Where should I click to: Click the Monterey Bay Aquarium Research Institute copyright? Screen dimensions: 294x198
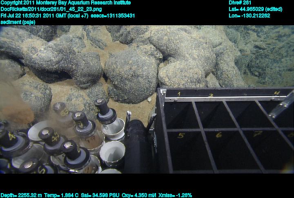pos(65,3)
